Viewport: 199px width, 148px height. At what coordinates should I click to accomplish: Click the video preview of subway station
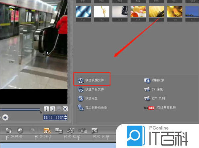[34, 44]
